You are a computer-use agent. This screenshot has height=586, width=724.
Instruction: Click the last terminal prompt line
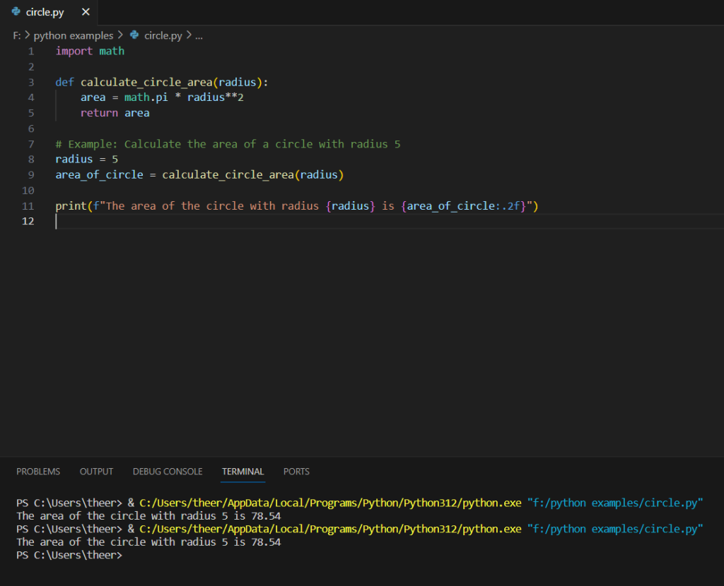(x=69, y=556)
